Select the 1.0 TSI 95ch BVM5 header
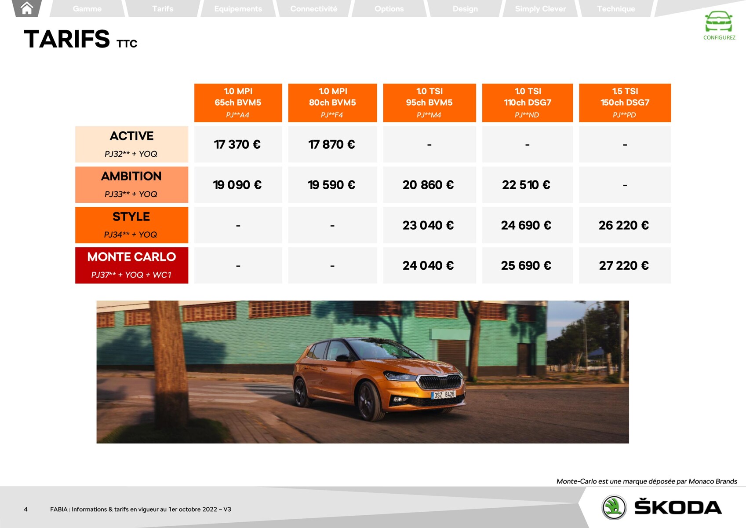Image resolution: width=746 pixels, height=528 pixels. click(x=429, y=103)
